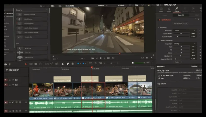Open the flag color dropdown arrow
The image size is (206, 117).
80,64
